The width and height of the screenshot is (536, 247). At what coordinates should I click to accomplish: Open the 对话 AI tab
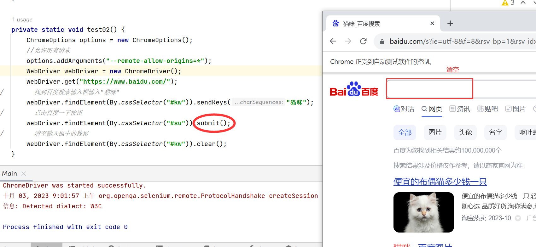pos(404,109)
